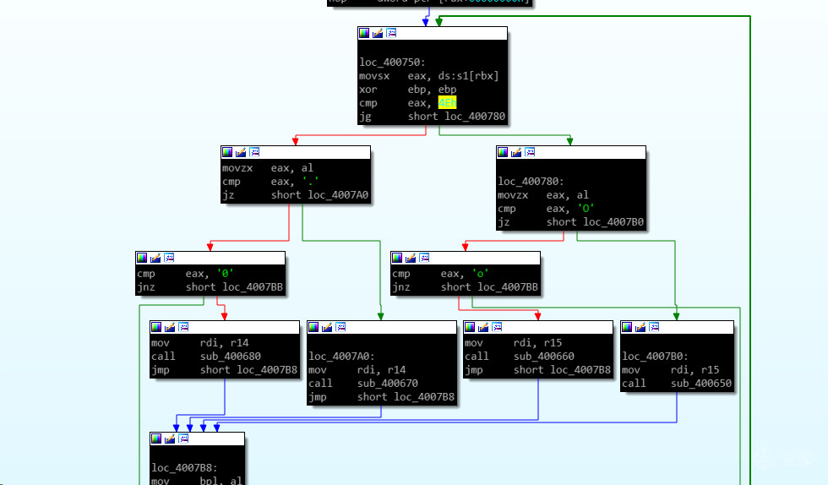The image size is (828, 485).
Task: Click color icon on loc_4007B0 block
Action: 627,327
